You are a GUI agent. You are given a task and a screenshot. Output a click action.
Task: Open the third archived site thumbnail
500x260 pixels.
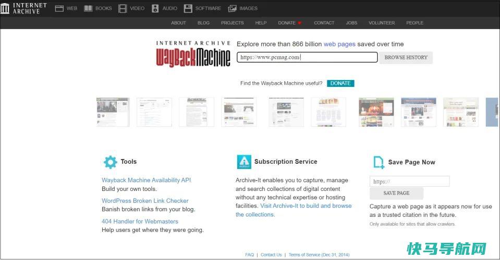coord(197,112)
